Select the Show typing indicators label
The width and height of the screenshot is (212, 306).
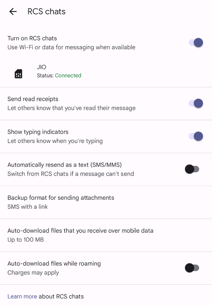(38, 132)
